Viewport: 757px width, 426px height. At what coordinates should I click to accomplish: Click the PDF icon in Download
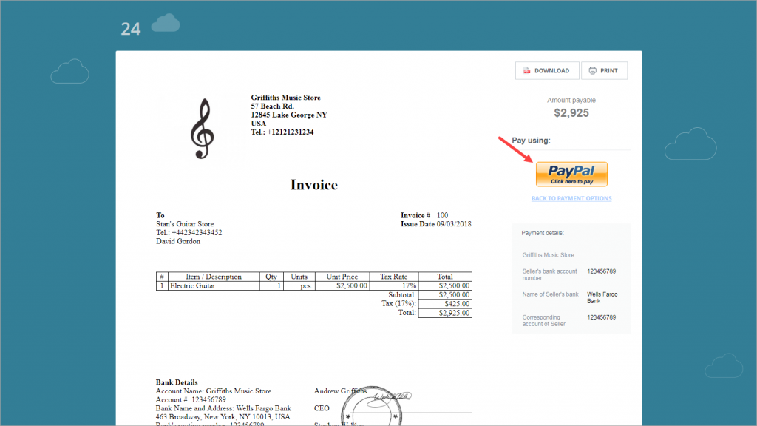point(526,70)
